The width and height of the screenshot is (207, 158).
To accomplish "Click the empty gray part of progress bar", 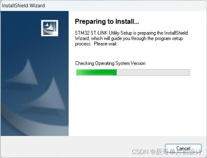I will coord(153,72).
